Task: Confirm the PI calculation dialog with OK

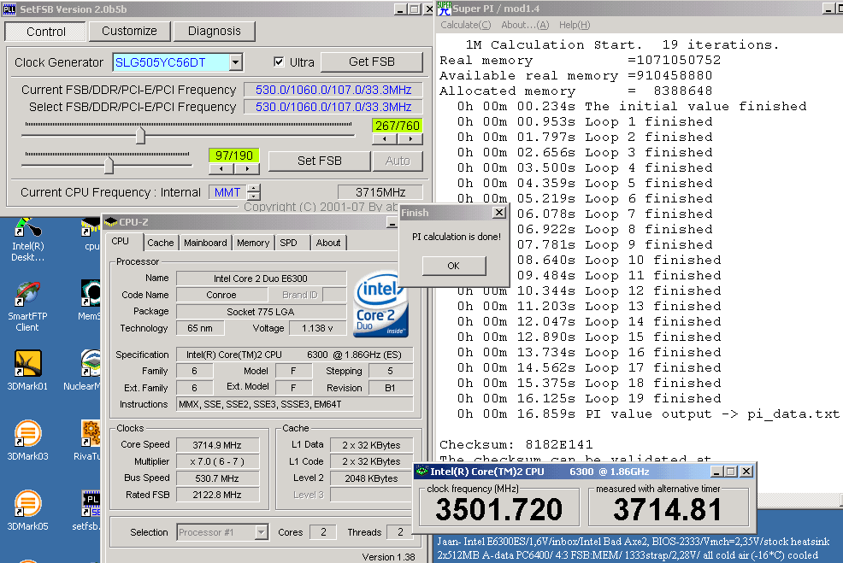Action: [454, 266]
